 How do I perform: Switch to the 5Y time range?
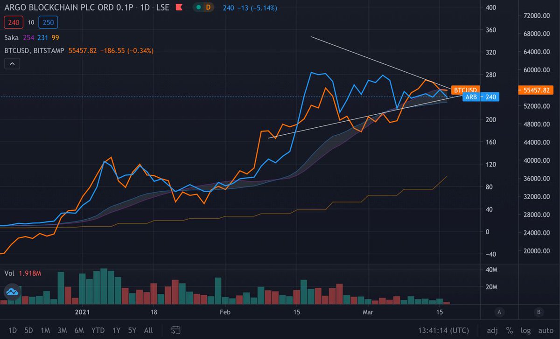point(133,330)
